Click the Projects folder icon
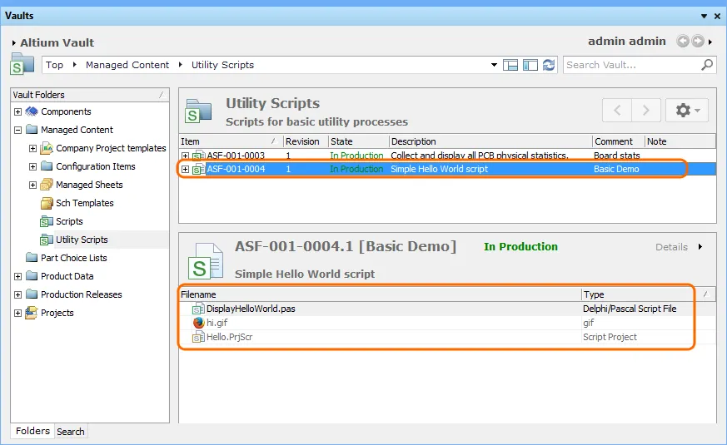This screenshot has height=445, width=727. pos(32,313)
